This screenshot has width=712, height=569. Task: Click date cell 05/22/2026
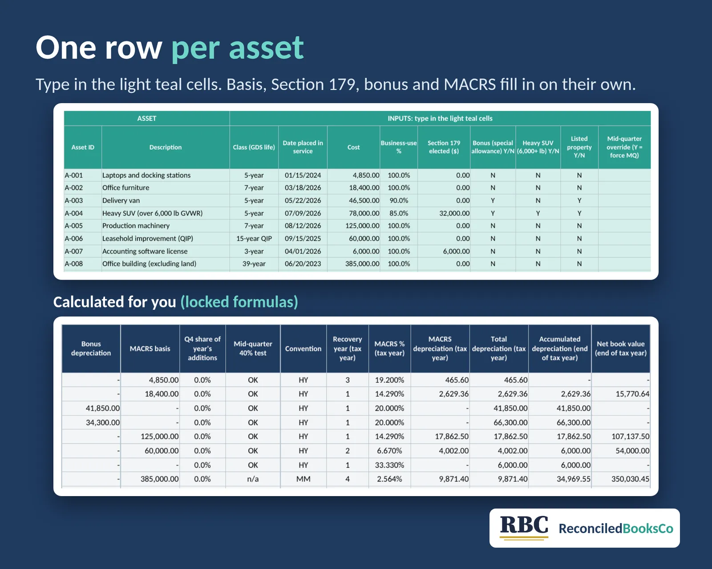303,200
